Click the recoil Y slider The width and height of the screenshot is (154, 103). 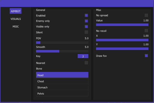click(x=122, y=48)
